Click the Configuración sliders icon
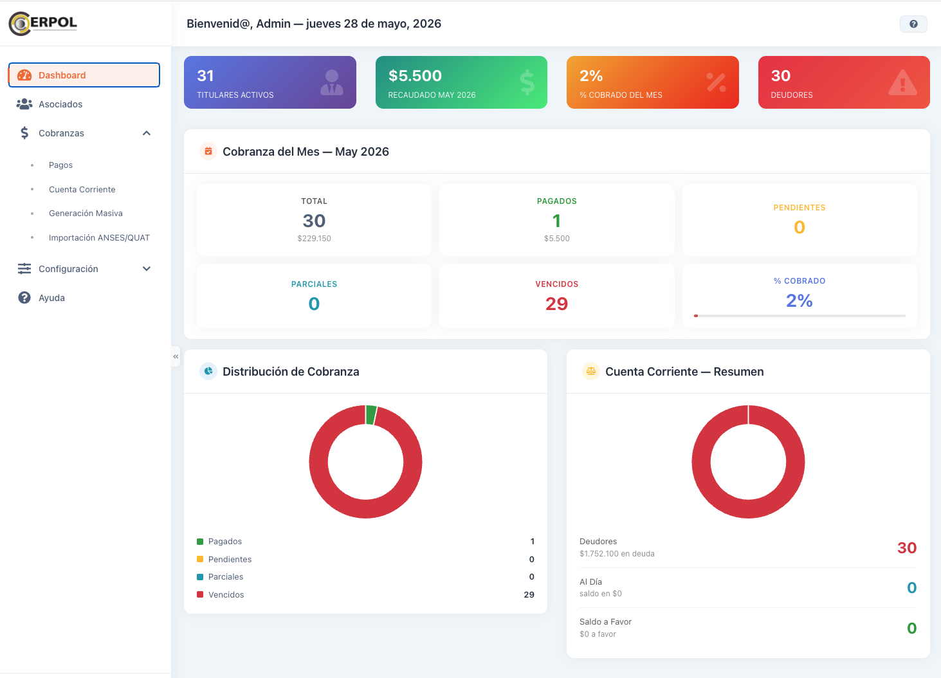This screenshot has height=678, width=941. coord(24,269)
